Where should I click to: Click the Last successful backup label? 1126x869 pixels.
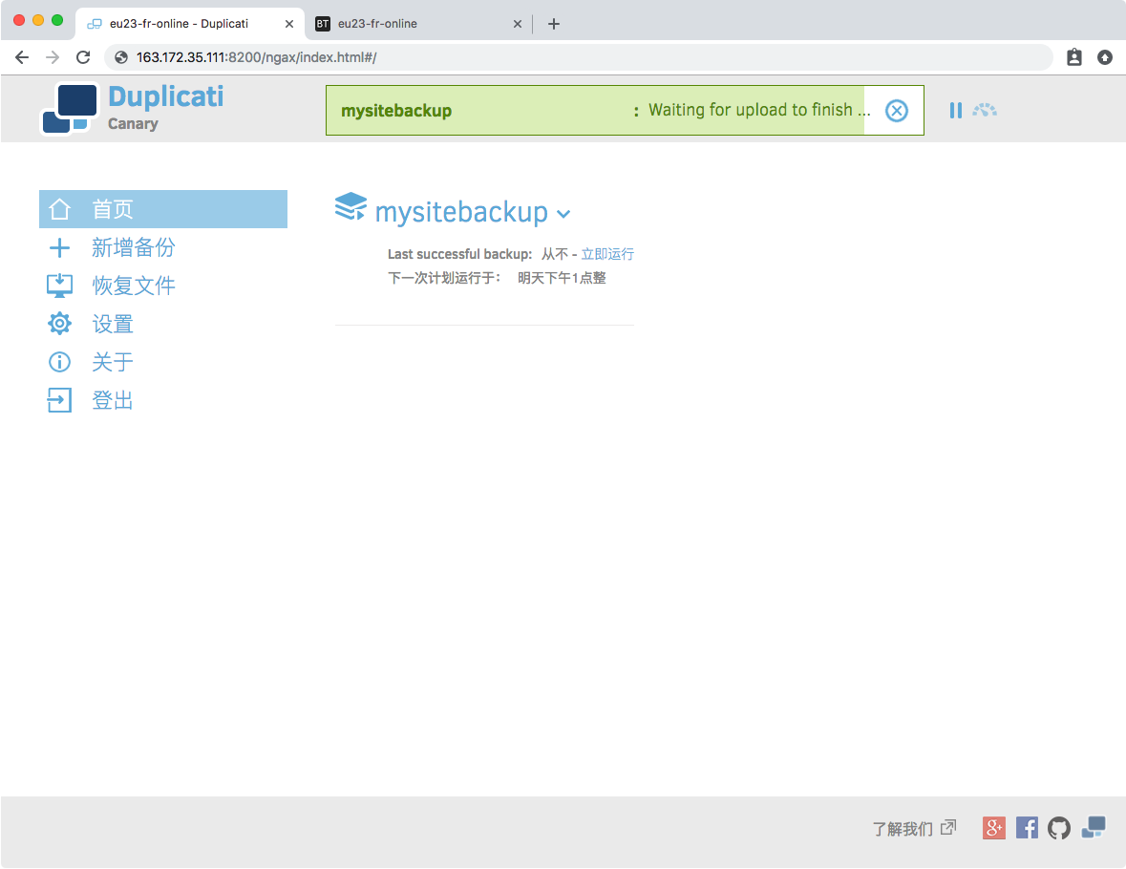[459, 254]
